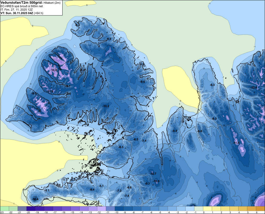Select the -8.4 temperature label
Image resolution: width=265 pixels, height=214 pixels.
click(92, 190)
